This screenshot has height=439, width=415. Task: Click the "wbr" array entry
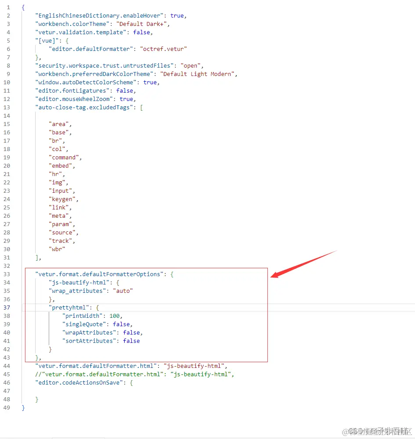(x=57, y=249)
